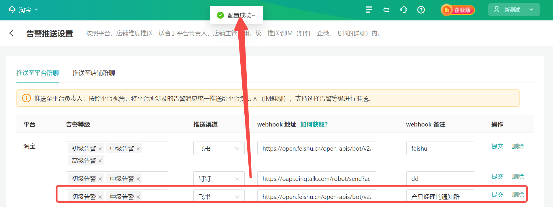This screenshot has height=207, width=553.
Task: Open the customer service headset icon
Action: click(404, 10)
